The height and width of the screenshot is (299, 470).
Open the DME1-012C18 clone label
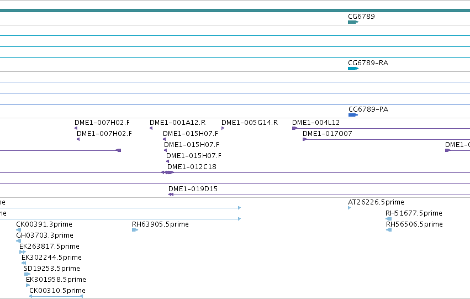tap(192, 167)
